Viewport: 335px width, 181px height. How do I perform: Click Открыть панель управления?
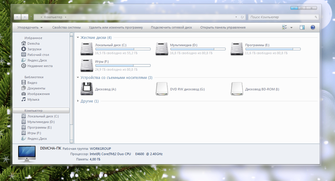223,27
